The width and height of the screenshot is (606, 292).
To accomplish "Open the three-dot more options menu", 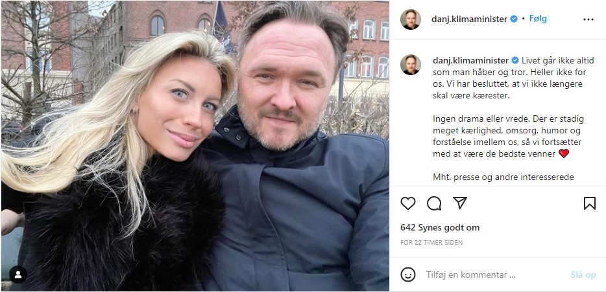I will pos(588,19).
